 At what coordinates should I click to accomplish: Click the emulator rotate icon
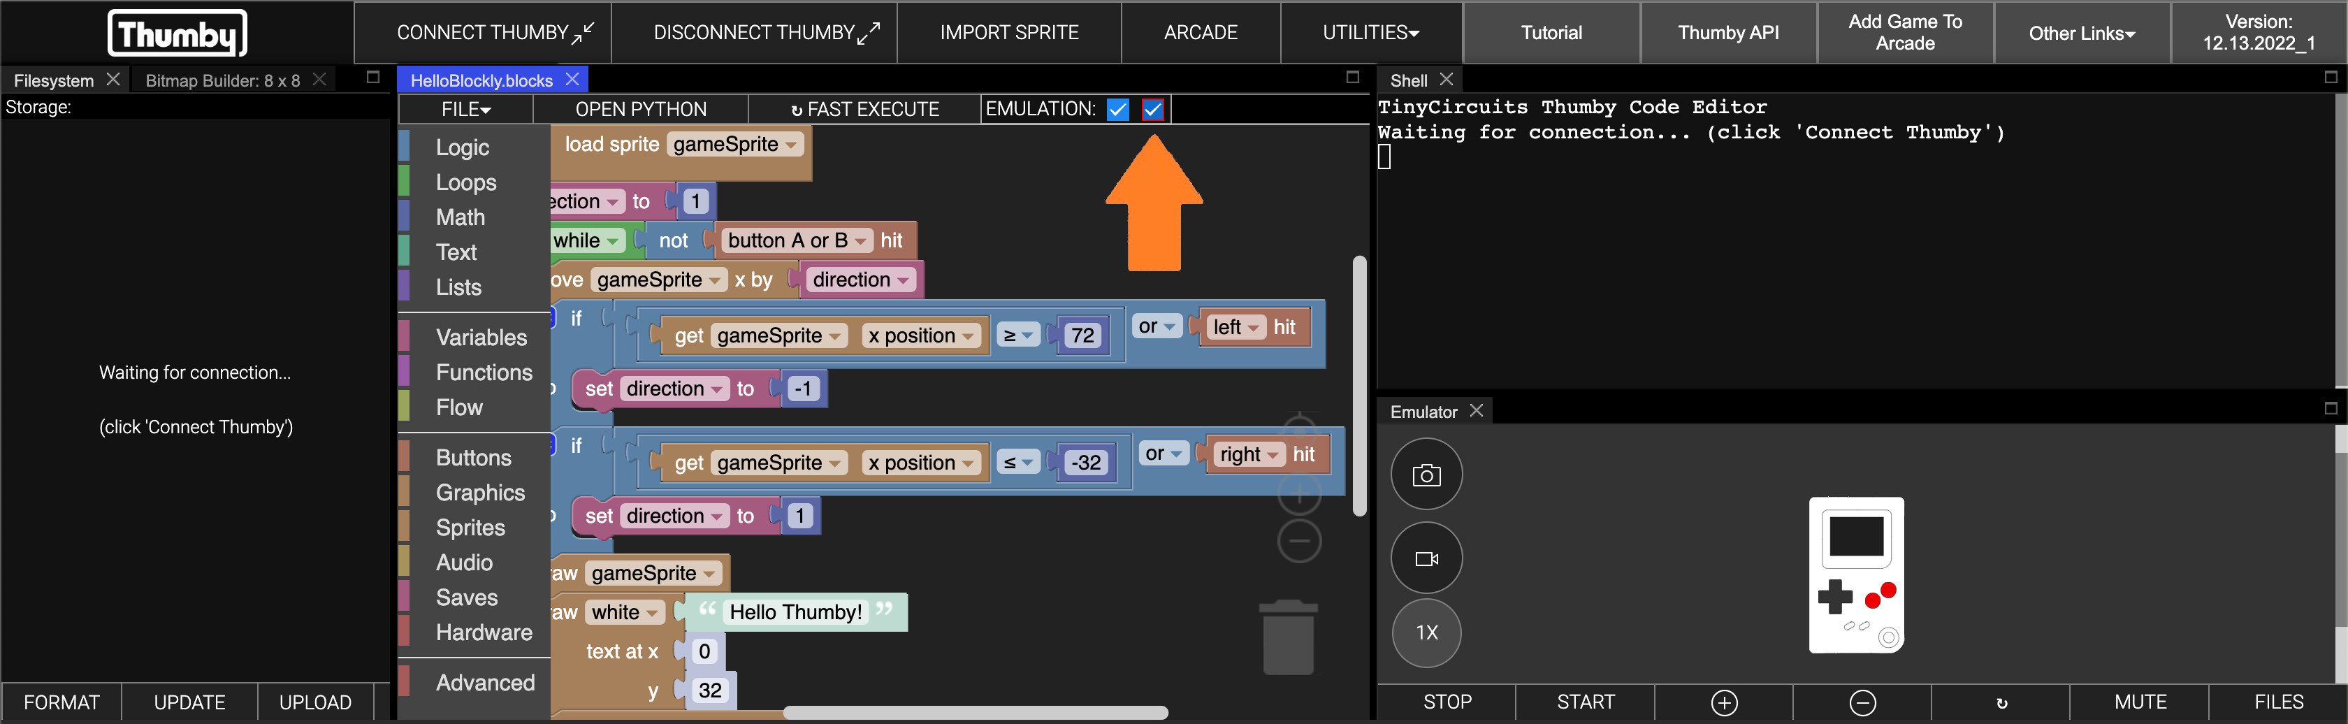click(x=2001, y=702)
